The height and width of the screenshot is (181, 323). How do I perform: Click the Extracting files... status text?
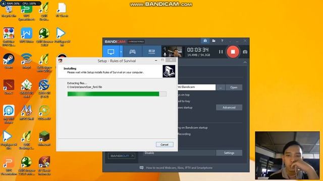pyautogui.click(x=77, y=83)
